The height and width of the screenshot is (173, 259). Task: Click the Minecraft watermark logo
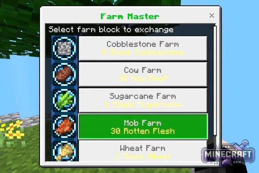(228, 153)
